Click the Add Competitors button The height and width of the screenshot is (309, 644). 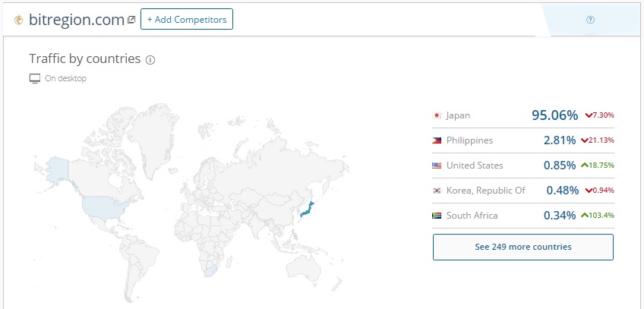coord(187,19)
